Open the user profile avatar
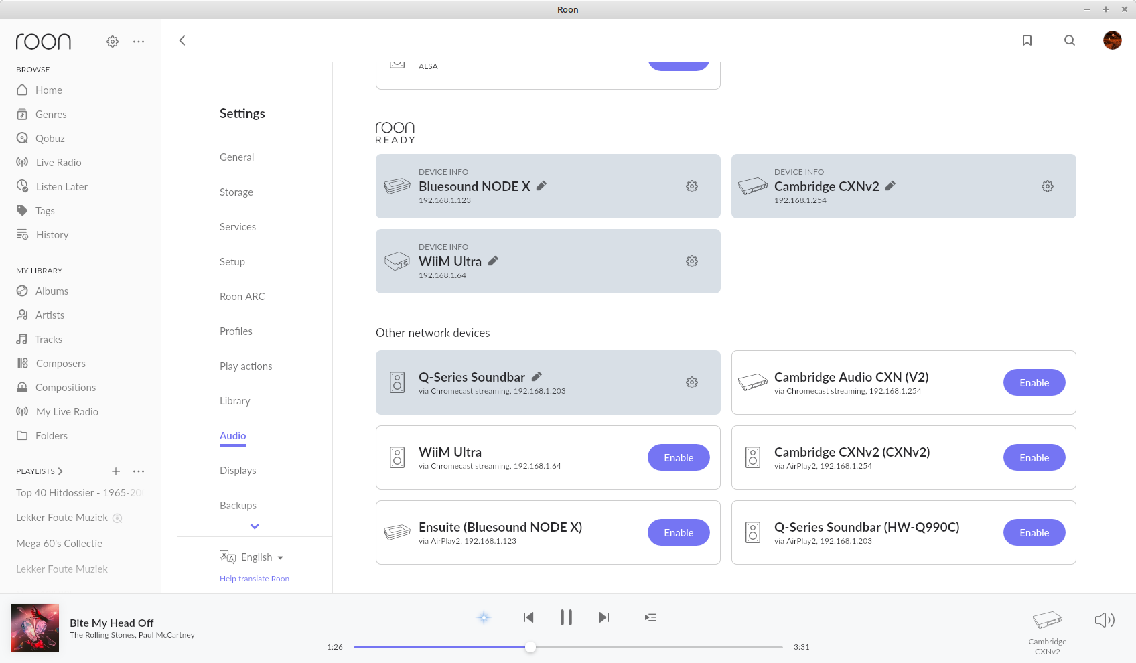 pos(1113,40)
